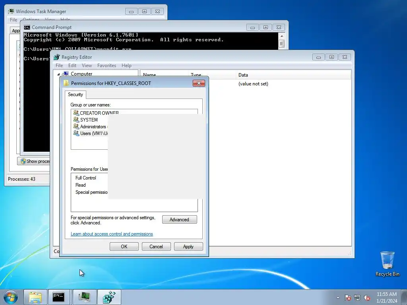Open Action Center flag tray icon
This screenshot has height=305, width=407.
(x=348, y=297)
